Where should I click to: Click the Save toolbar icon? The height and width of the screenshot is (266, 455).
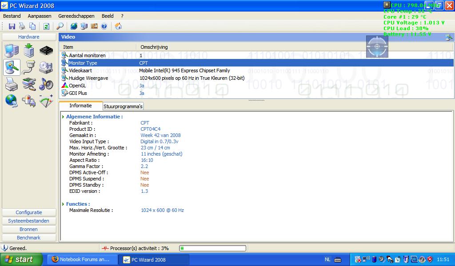12,27
